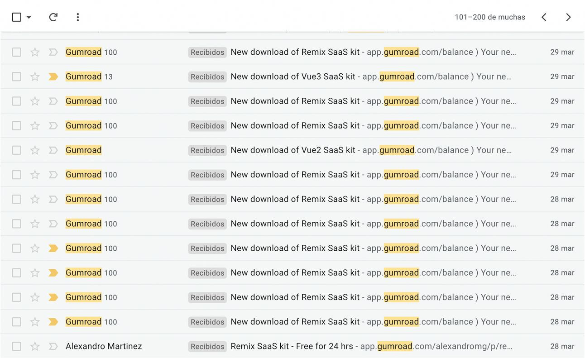
Task: Click the refresh icon in the toolbar
Action: [53, 17]
